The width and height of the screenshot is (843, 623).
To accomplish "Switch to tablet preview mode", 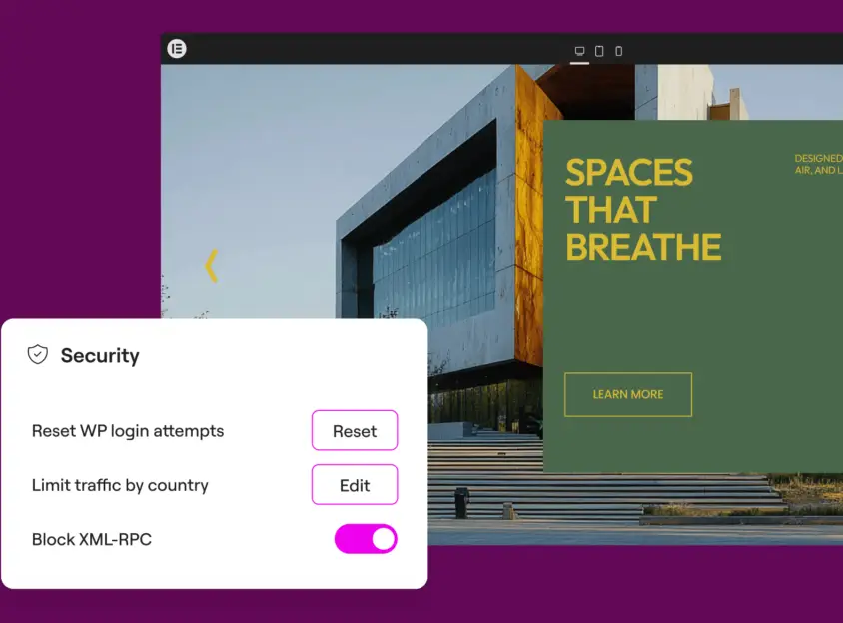I will [599, 51].
